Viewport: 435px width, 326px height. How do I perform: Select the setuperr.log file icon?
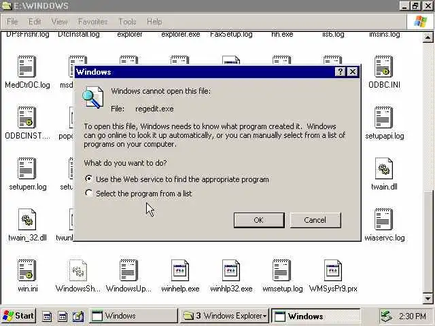click(27, 168)
